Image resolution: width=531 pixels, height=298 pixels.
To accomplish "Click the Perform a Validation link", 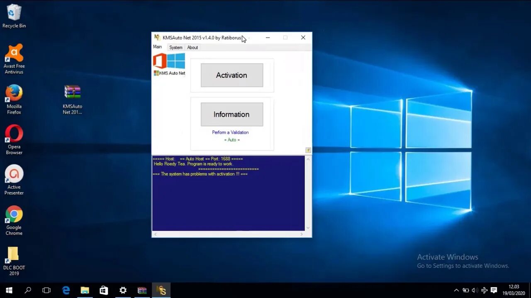I will tap(230, 132).
